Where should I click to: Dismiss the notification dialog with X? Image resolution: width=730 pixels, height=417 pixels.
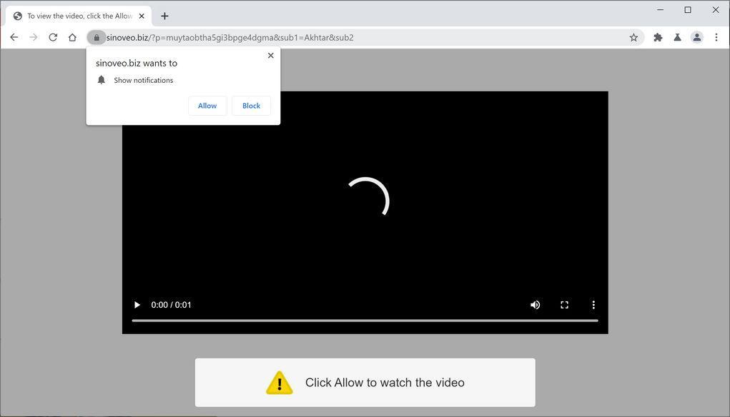[270, 55]
